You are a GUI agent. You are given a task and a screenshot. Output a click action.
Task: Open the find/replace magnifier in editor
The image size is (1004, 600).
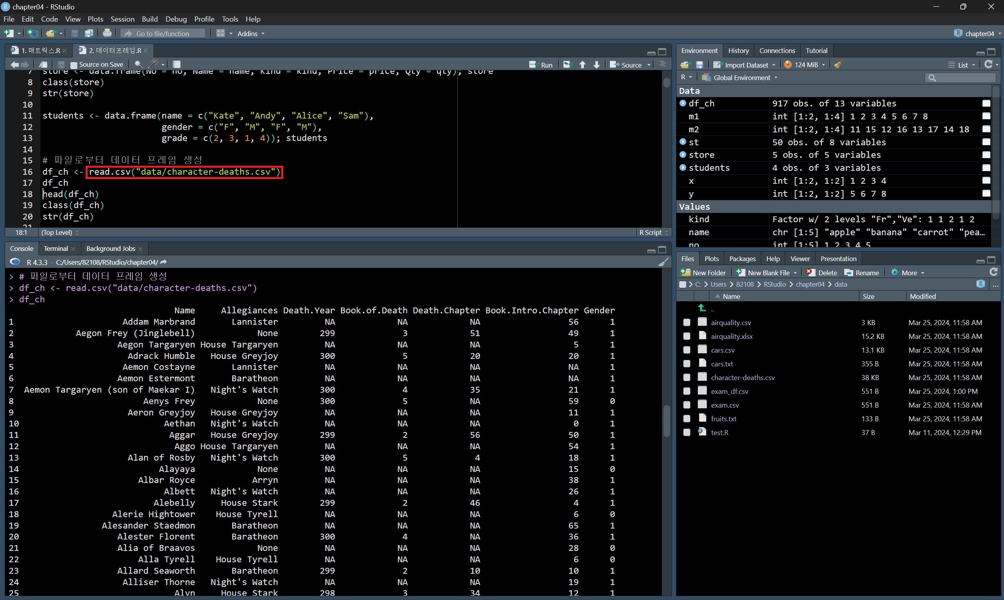[x=138, y=64]
